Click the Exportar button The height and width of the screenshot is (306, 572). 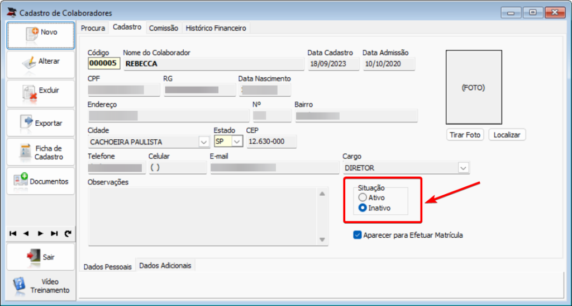(40, 123)
